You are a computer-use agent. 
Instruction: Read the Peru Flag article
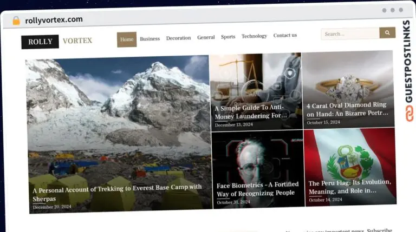pos(342,187)
